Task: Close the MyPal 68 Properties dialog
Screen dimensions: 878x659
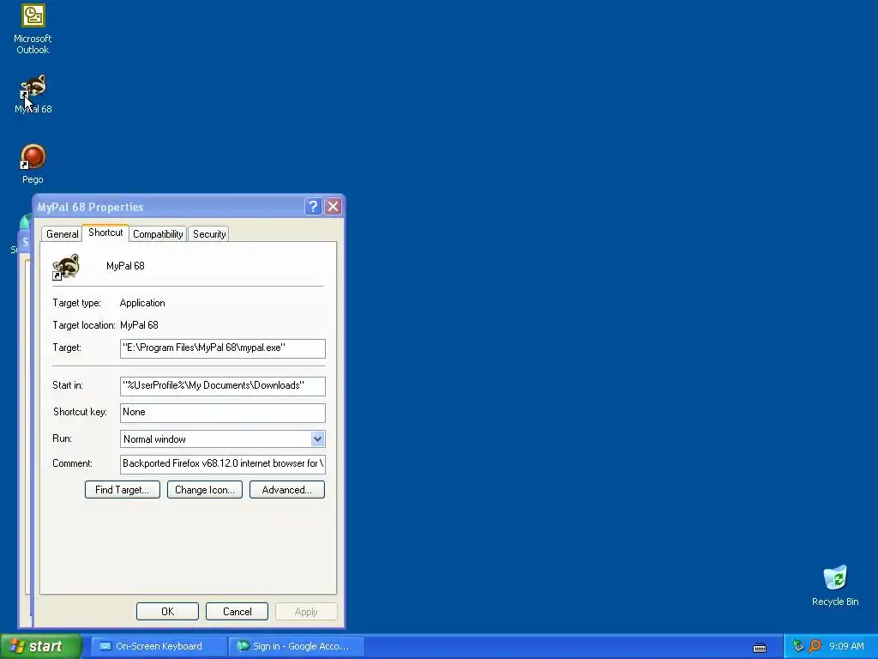Action: [334, 206]
